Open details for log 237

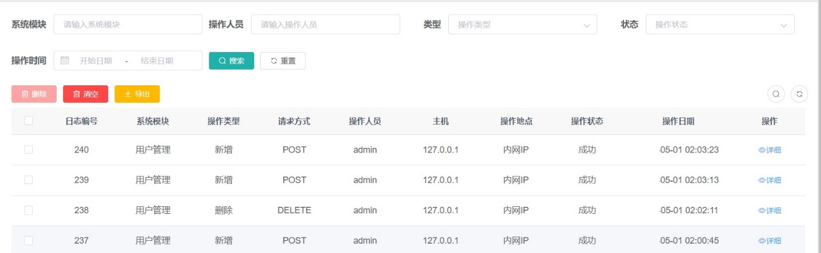tap(770, 241)
